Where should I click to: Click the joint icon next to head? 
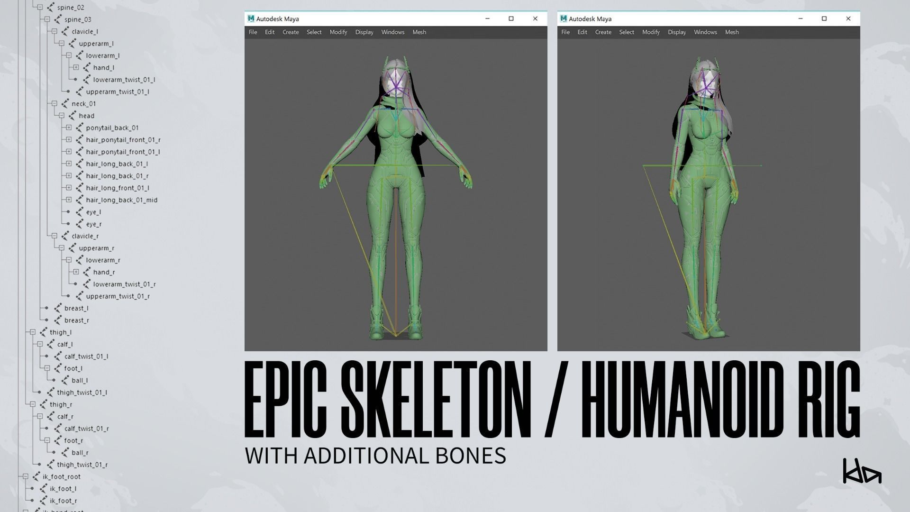tap(72, 116)
